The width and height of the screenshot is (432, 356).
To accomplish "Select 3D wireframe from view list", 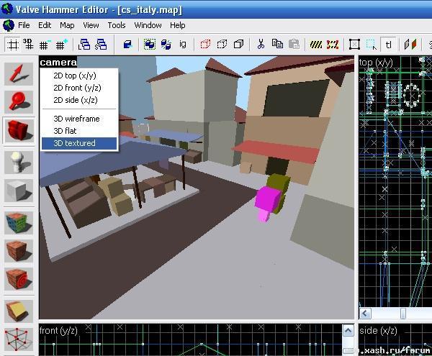I will tap(76, 119).
